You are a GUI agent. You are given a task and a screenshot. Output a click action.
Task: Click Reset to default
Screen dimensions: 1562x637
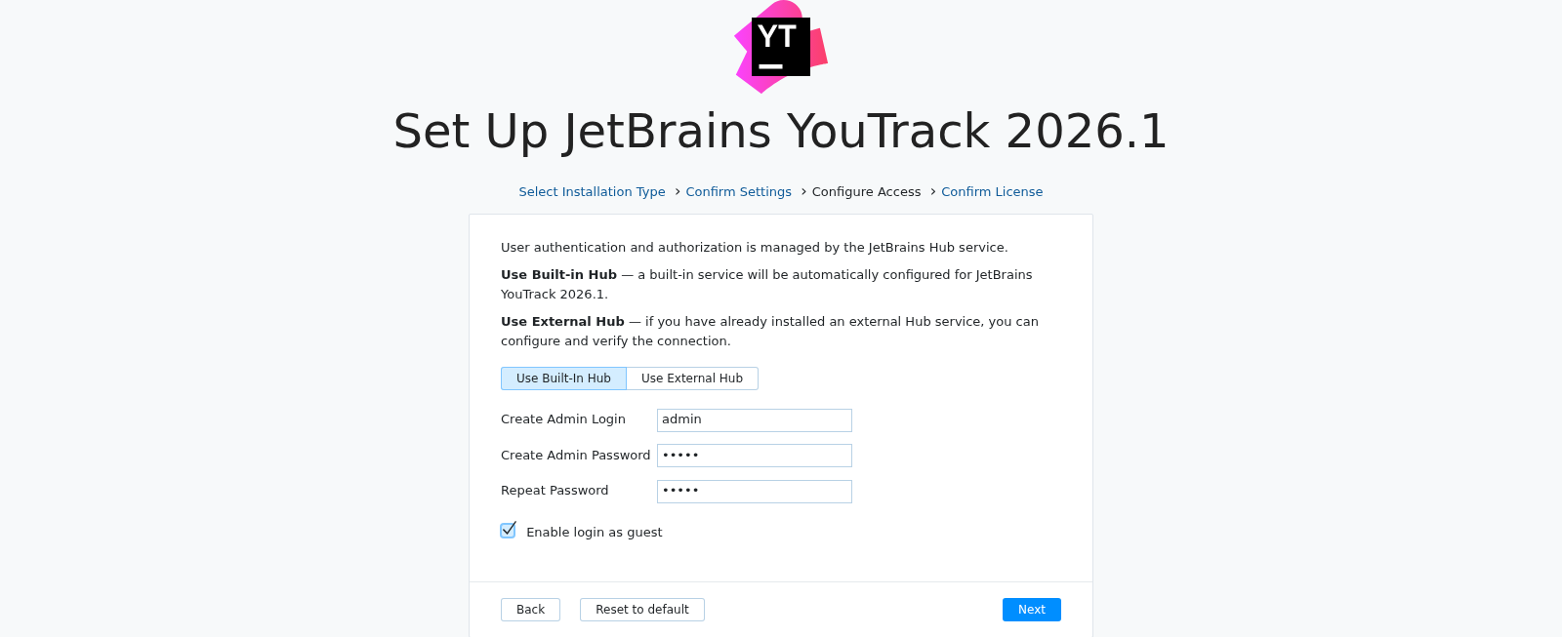point(641,610)
